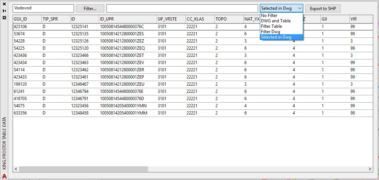Pick Filter Table from list
Viewport: 379px width, 180px height.
tap(271, 26)
